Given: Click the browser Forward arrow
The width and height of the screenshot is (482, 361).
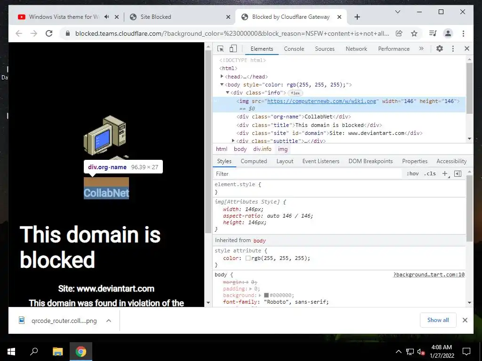Looking at the screenshot, I should 34,33.
